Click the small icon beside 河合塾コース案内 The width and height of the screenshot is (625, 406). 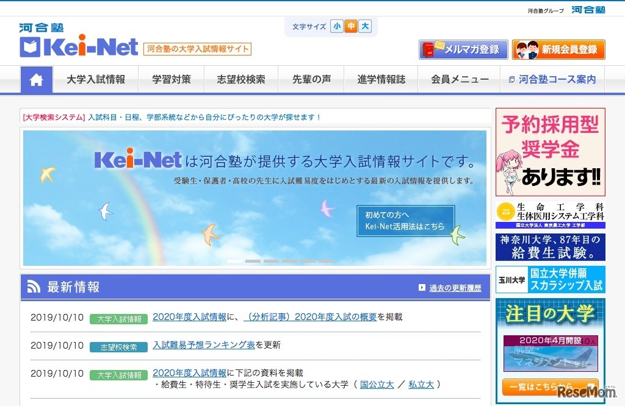(x=511, y=79)
